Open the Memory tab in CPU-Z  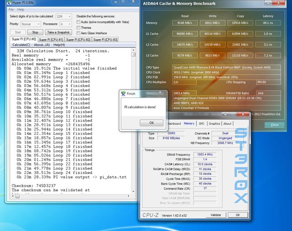[189, 123]
